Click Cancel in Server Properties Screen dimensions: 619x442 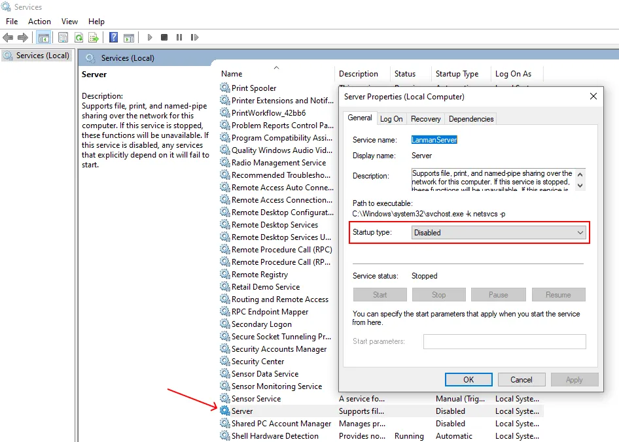point(522,380)
